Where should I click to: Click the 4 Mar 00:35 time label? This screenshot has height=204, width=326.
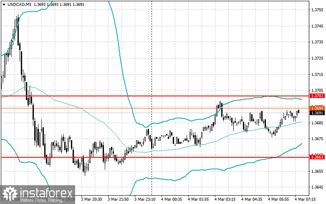pos(172,199)
